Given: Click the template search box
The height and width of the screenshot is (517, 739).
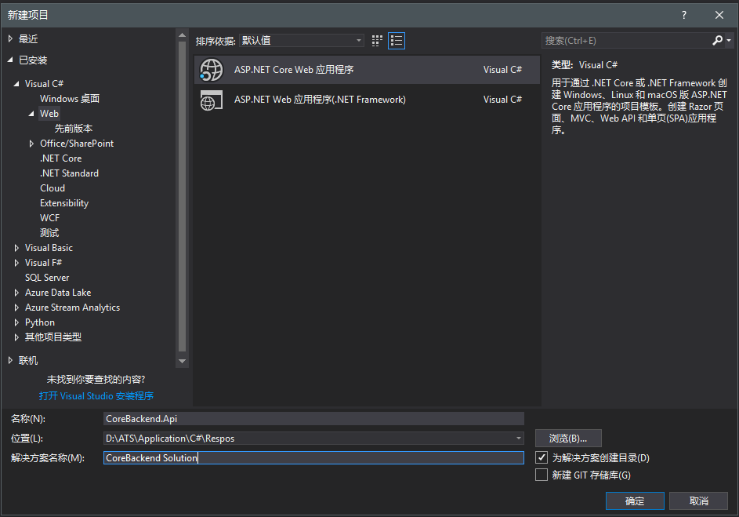Looking at the screenshot, I should [626, 41].
